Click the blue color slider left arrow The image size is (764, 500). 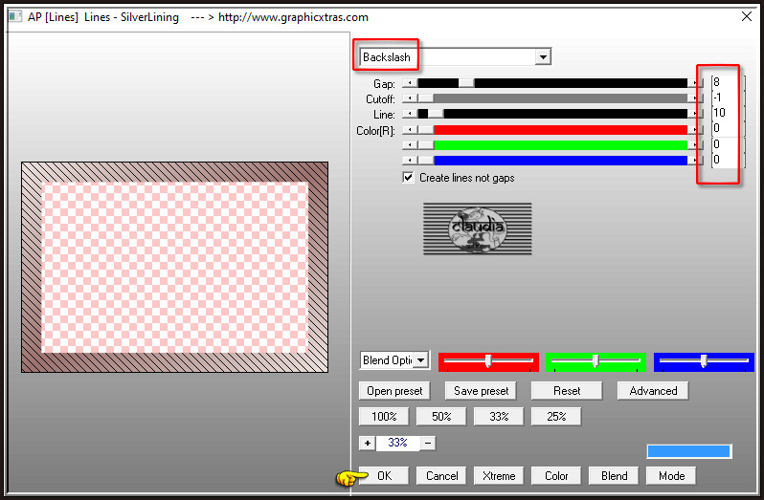[410, 160]
